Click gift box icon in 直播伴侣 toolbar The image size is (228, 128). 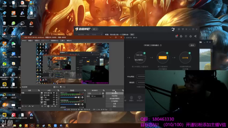pos(176,36)
